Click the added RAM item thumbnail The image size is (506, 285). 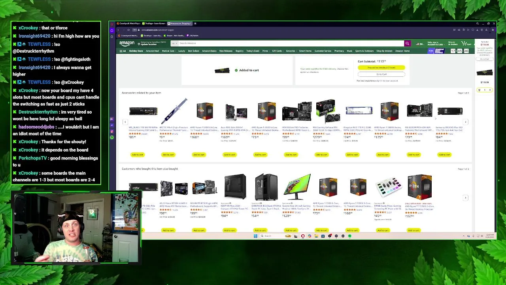point(222,70)
